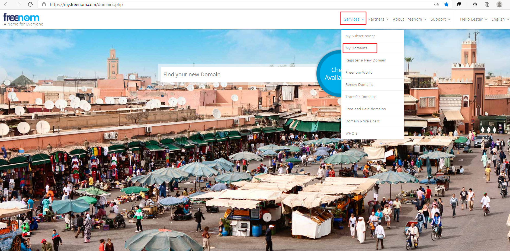Expand the Support dropdown menu
Image resolution: width=510 pixels, height=251 pixels.
pos(440,19)
